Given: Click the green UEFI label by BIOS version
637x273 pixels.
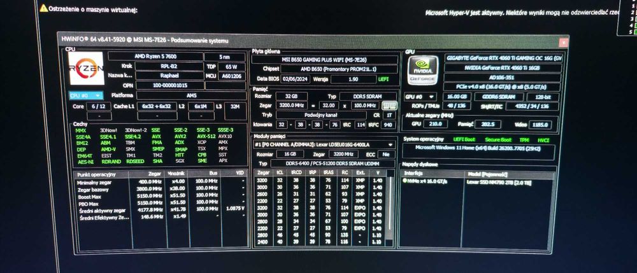Looking at the screenshot, I should pos(383,80).
